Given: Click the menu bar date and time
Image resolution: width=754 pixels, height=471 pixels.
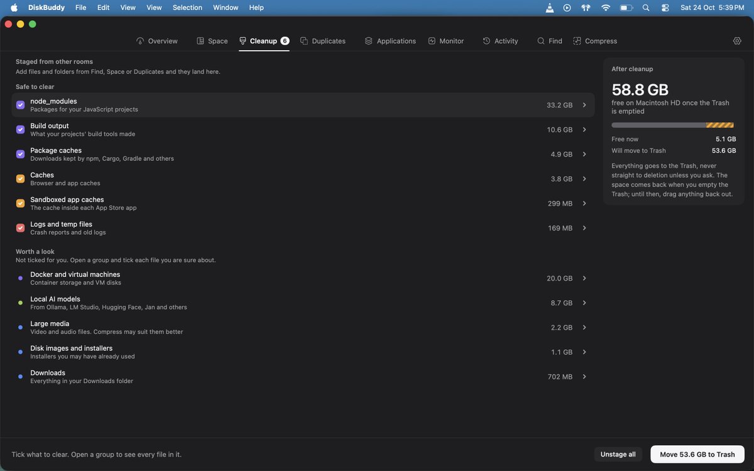Looking at the screenshot, I should pyautogui.click(x=713, y=8).
